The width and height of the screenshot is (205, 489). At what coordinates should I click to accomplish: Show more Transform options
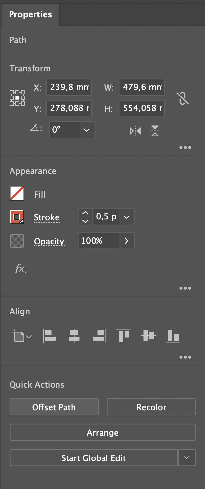point(185,148)
